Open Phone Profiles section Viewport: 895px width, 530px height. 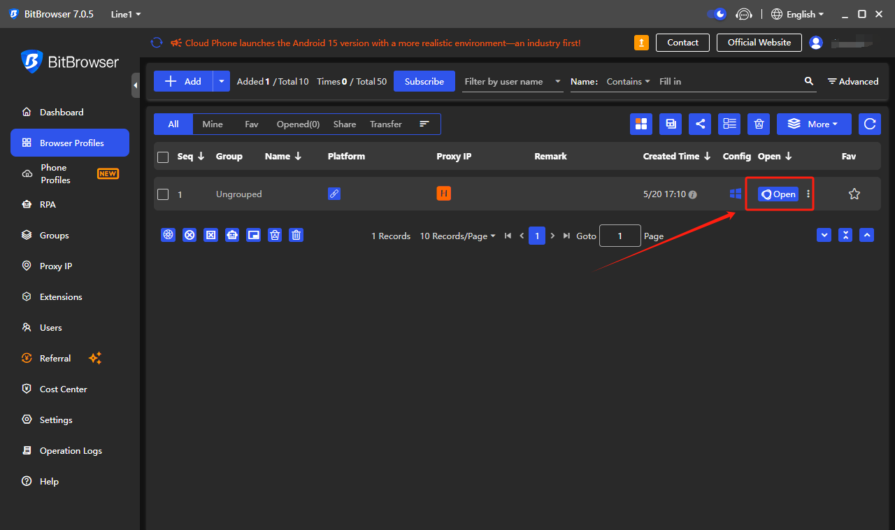click(70, 173)
